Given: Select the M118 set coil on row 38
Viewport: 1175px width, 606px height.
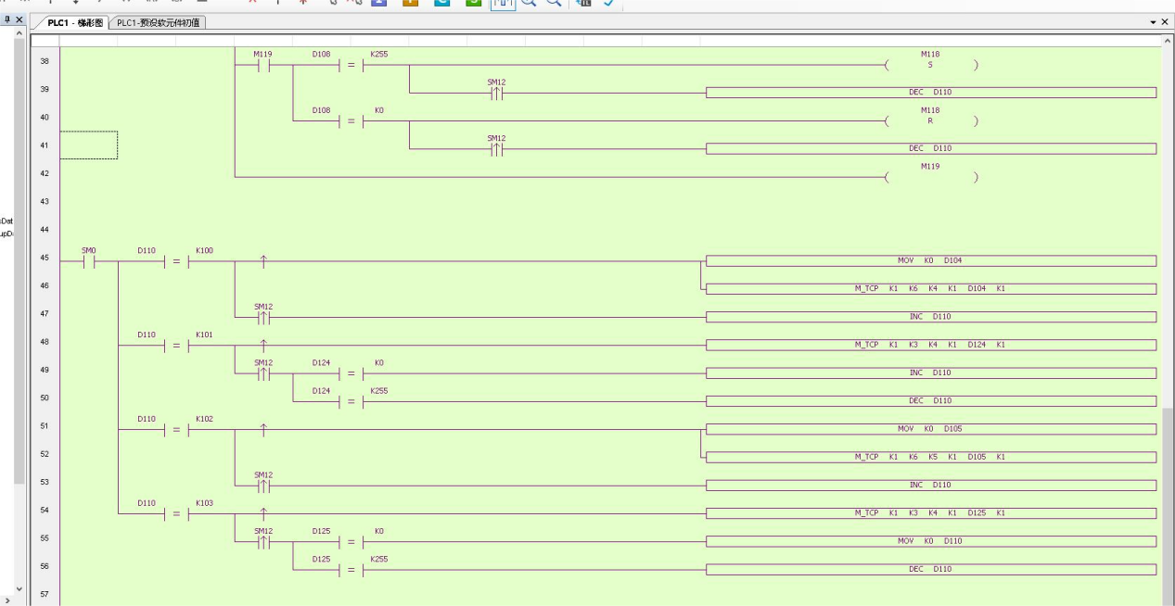Looking at the screenshot, I should click(930, 65).
